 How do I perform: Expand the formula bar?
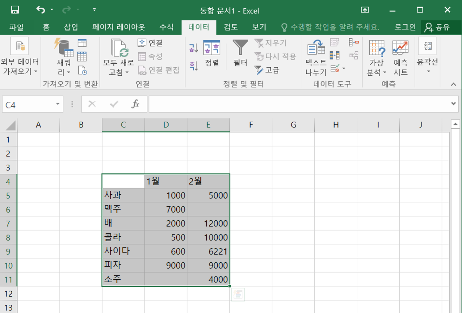(x=453, y=104)
